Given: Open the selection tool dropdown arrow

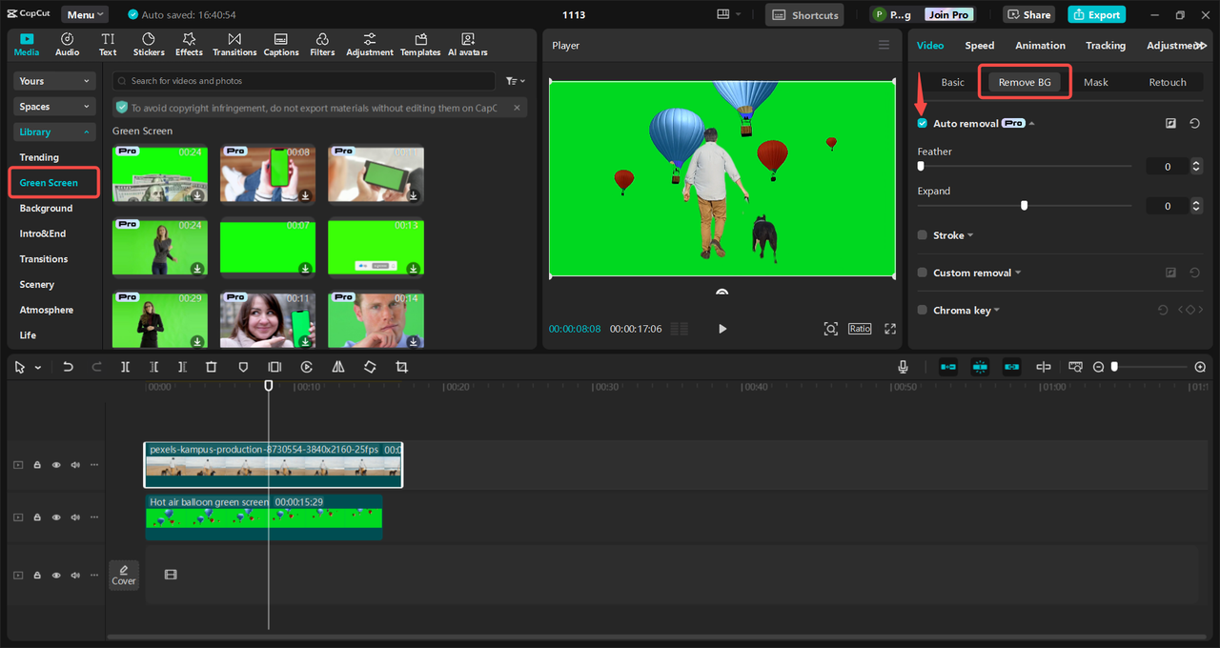Looking at the screenshot, I should [x=38, y=368].
